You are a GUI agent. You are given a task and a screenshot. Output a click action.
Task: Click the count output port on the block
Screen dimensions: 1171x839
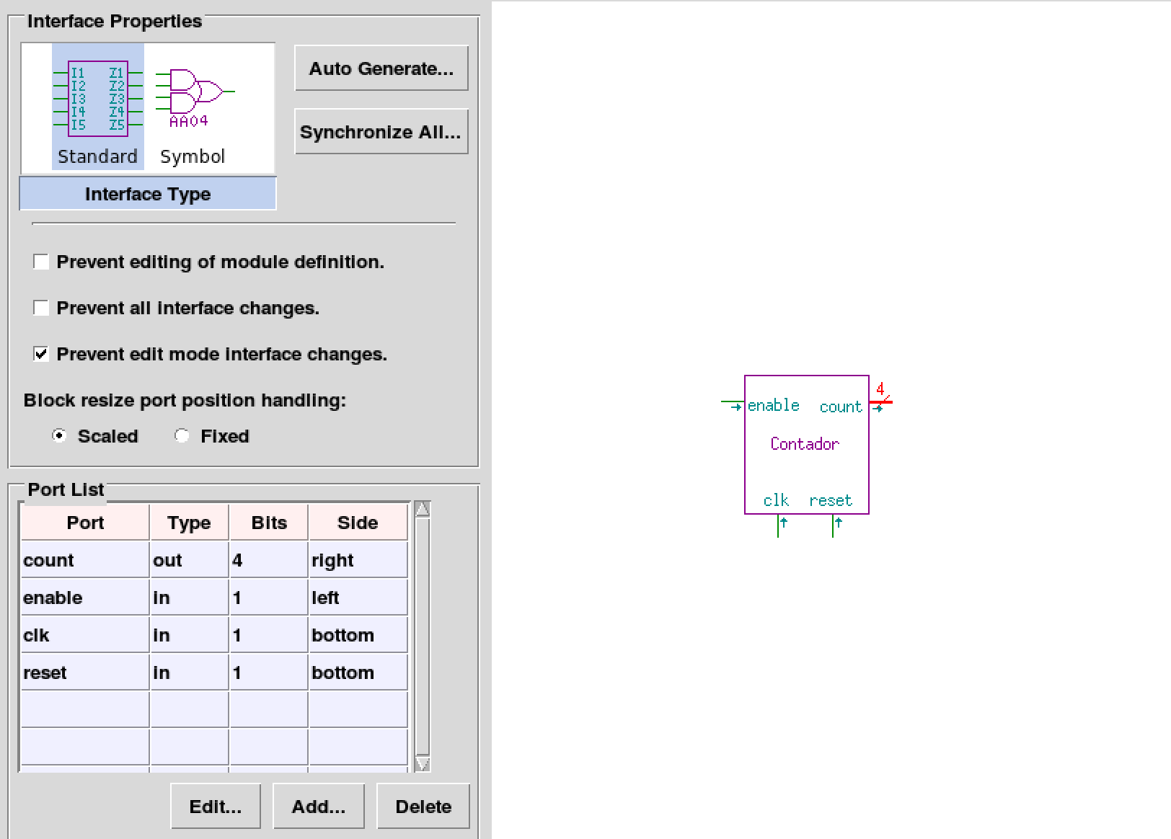pyautogui.click(x=879, y=407)
